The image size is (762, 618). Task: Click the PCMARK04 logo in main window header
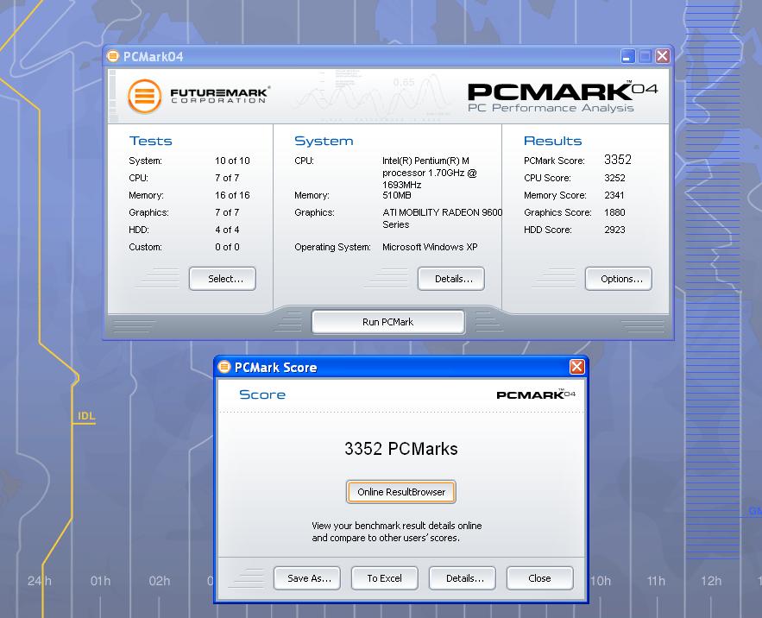click(x=563, y=91)
